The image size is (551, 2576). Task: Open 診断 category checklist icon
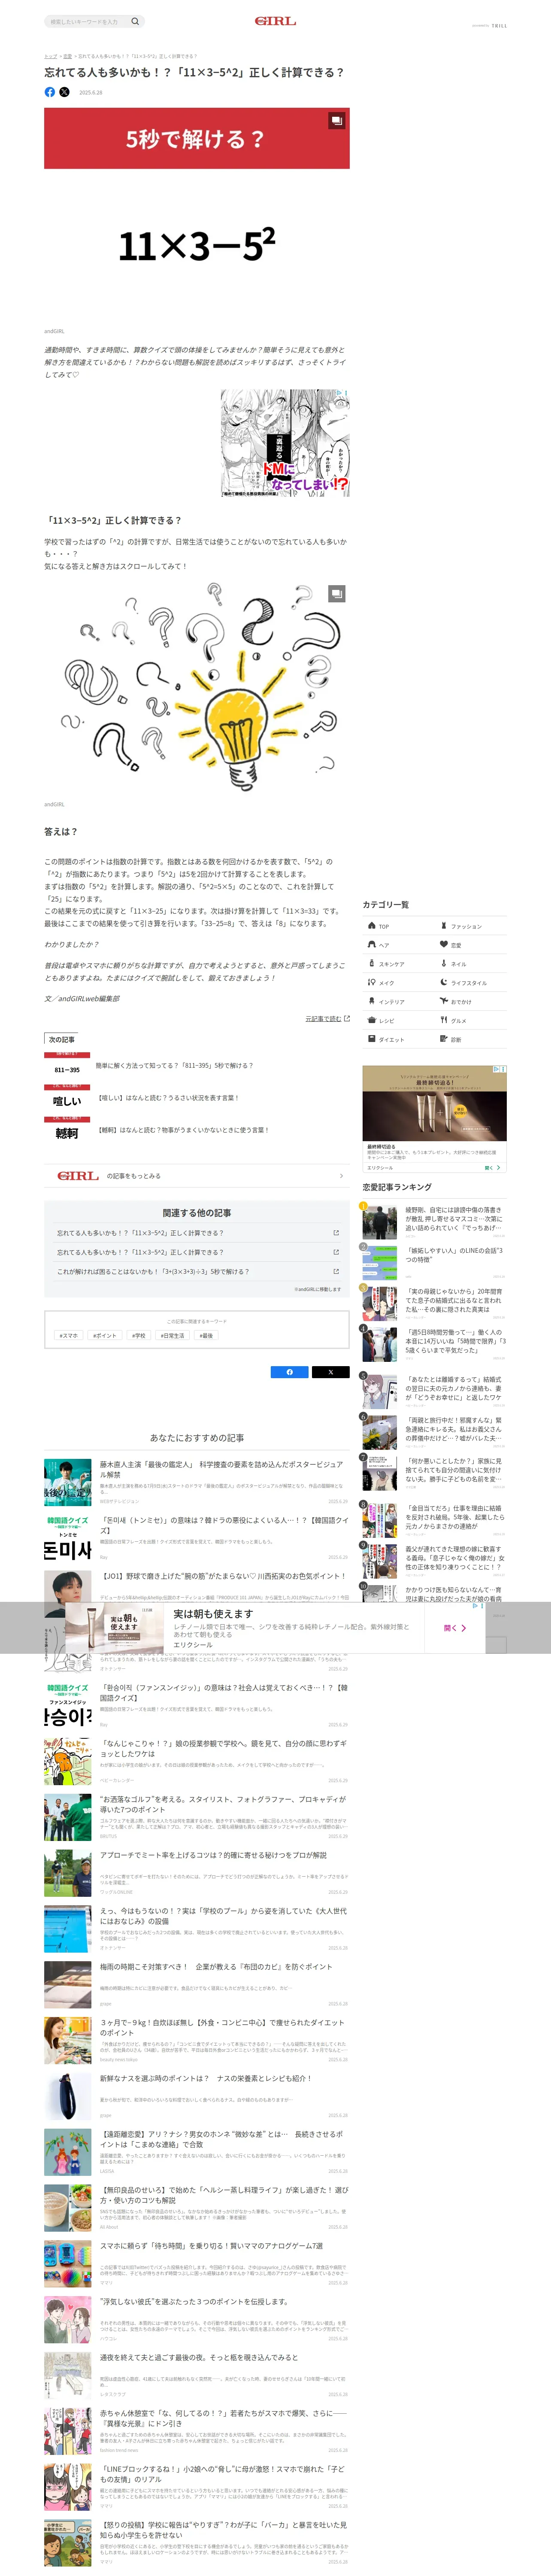pos(444,1039)
